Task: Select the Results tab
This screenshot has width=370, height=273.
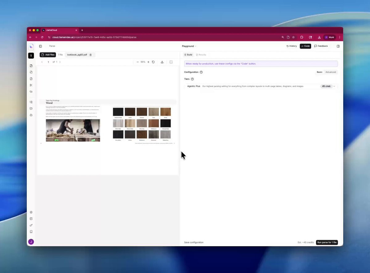Action: tap(201, 55)
